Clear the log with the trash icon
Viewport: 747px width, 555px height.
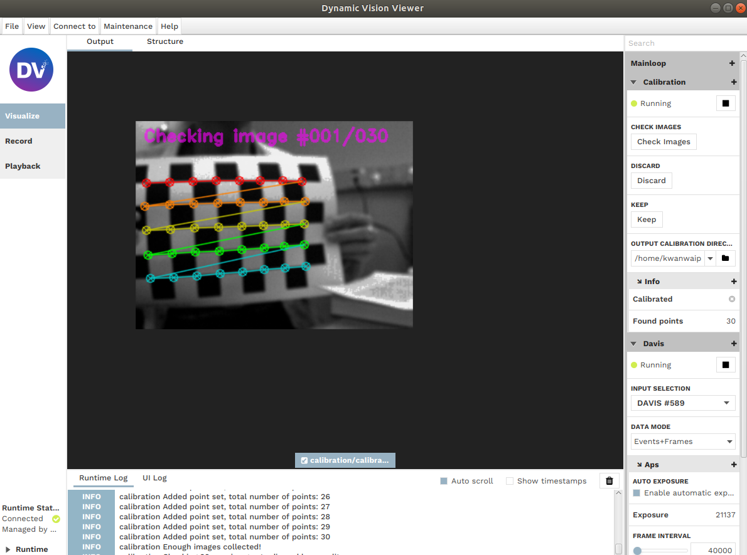(609, 481)
